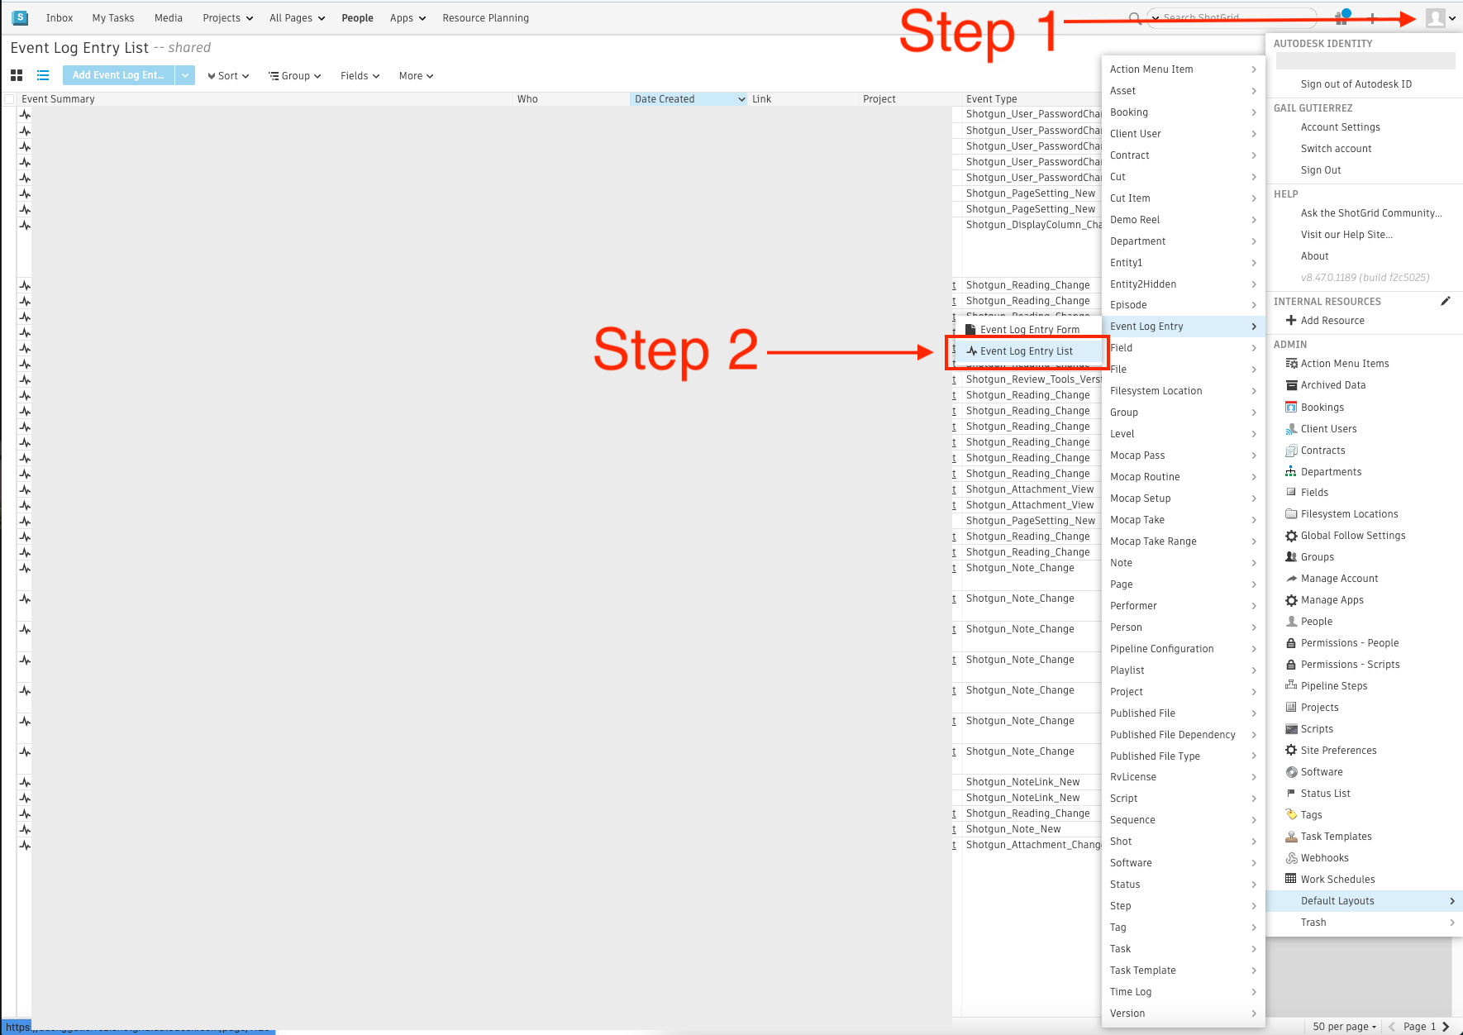The width and height of the screenshot is (1463, 1035).
Task: Click Ask the ShotGrid Community link
Action: (x=1371, y=213)
